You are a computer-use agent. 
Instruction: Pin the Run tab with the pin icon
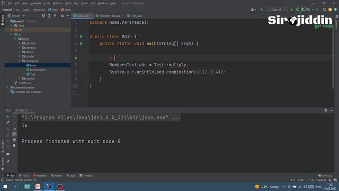click(x=8, y=161)
